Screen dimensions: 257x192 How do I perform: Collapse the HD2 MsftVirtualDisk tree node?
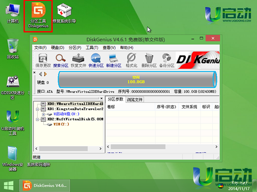coord(37,119)
